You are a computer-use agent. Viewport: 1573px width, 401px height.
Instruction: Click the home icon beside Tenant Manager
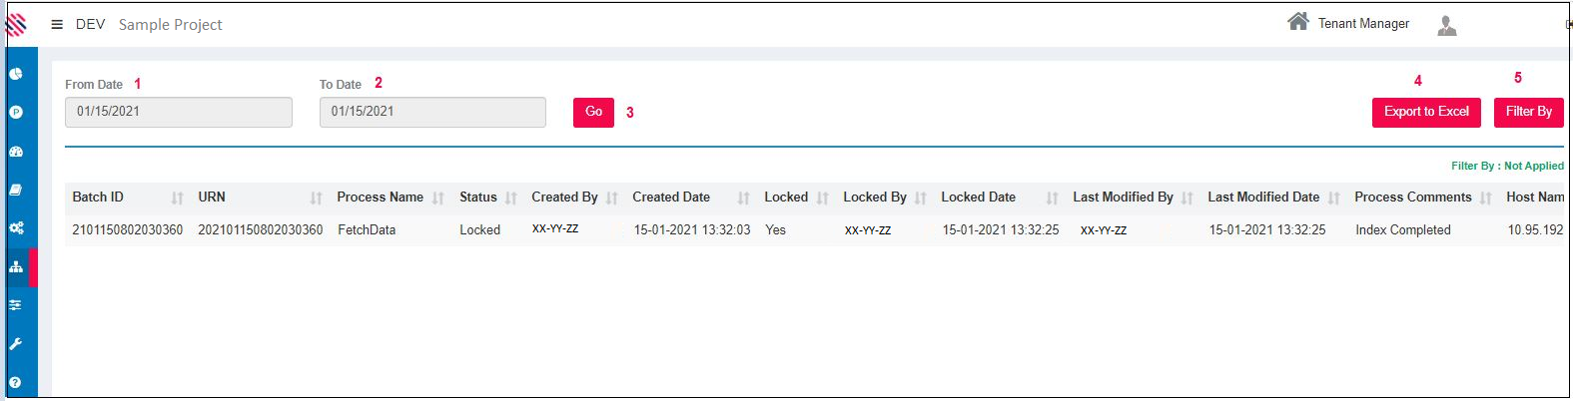[1297, 22]
